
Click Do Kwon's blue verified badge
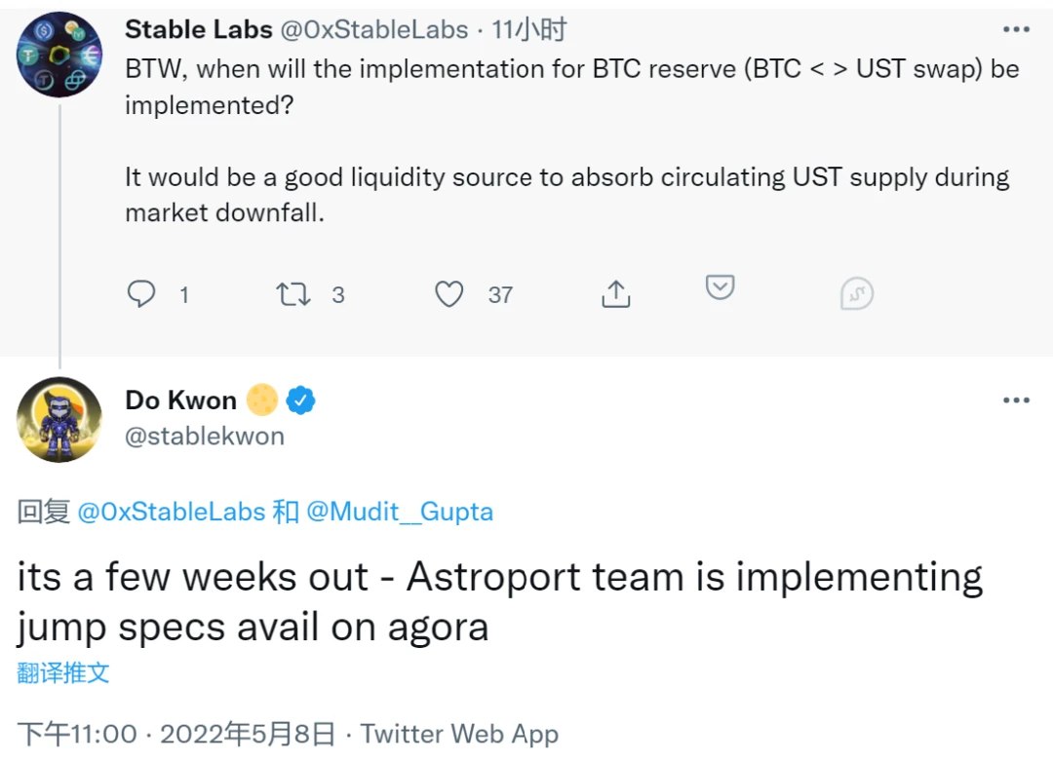[x=300, y=401]
